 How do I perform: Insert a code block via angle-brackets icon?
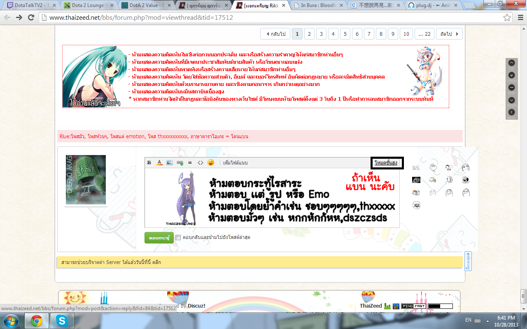(x=201, y=163)
